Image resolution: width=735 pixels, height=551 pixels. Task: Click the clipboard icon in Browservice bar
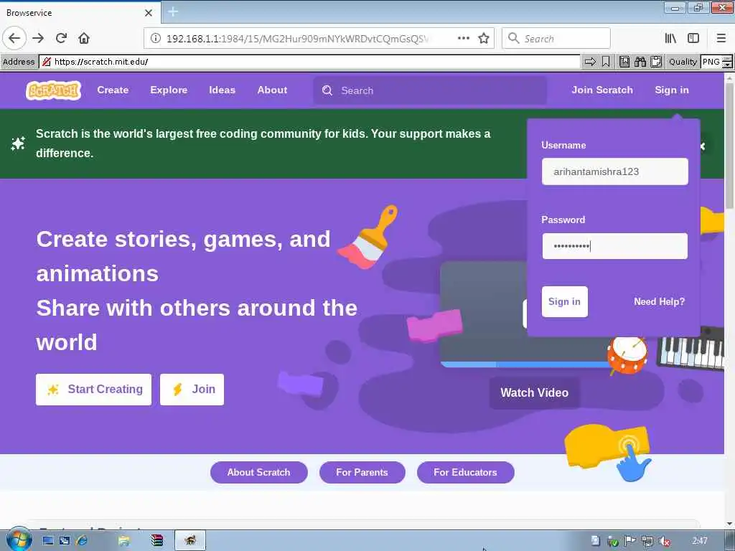pos(656,62)
